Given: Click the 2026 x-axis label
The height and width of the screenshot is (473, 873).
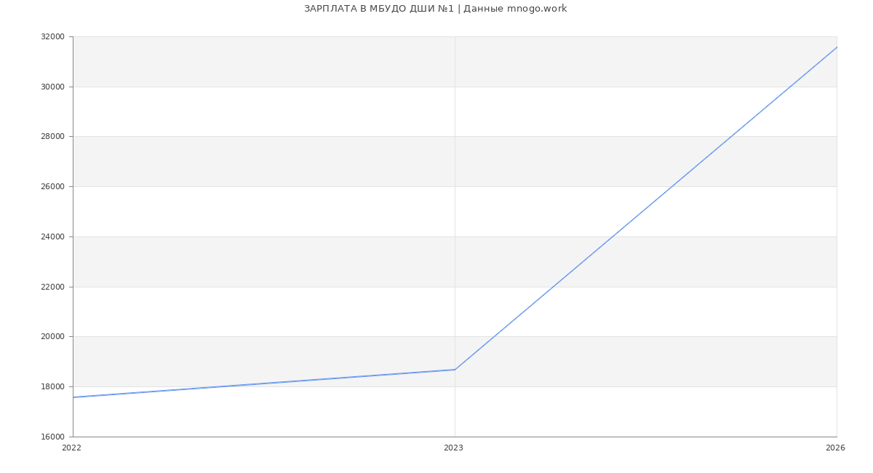Looking at the screenshot, I should pyautogui.click(x=834, y=448).
